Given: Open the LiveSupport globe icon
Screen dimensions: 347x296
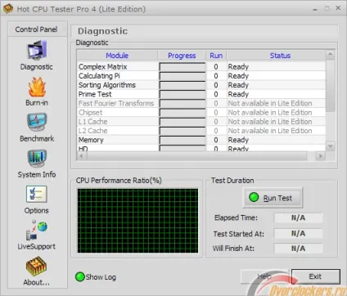Looking at the screenshot, I should pyautogui.click(x=37, y=230).
